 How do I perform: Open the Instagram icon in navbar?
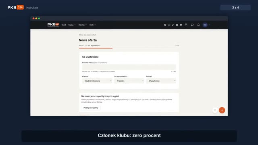(169, 25)
